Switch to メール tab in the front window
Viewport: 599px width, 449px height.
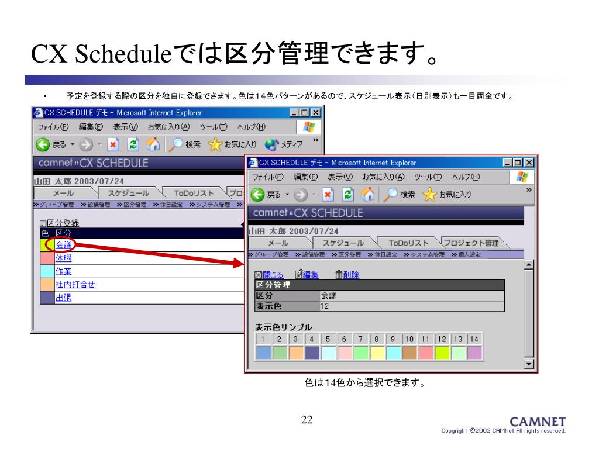(x=278, y=243)
